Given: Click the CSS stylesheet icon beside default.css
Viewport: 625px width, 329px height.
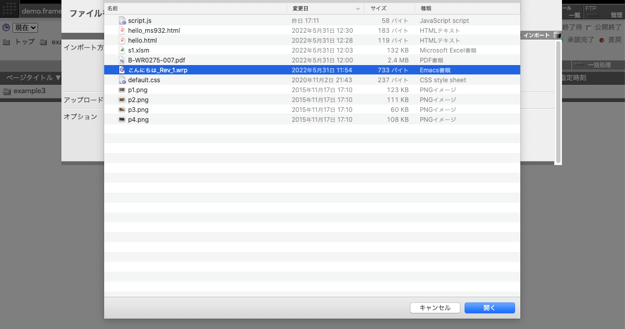Looking at the screenshot, I should coord(122,80).
